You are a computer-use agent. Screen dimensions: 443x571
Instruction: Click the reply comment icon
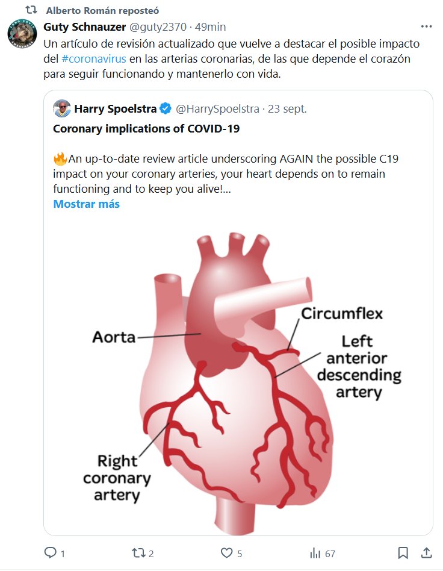50,553
